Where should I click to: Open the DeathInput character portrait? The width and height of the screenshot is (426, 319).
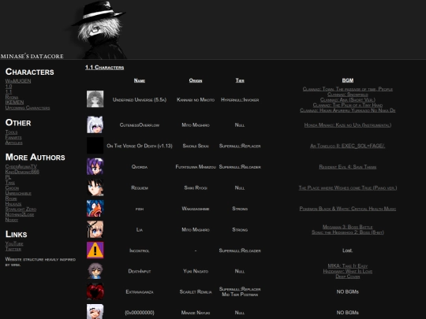(x=95, y=271)
